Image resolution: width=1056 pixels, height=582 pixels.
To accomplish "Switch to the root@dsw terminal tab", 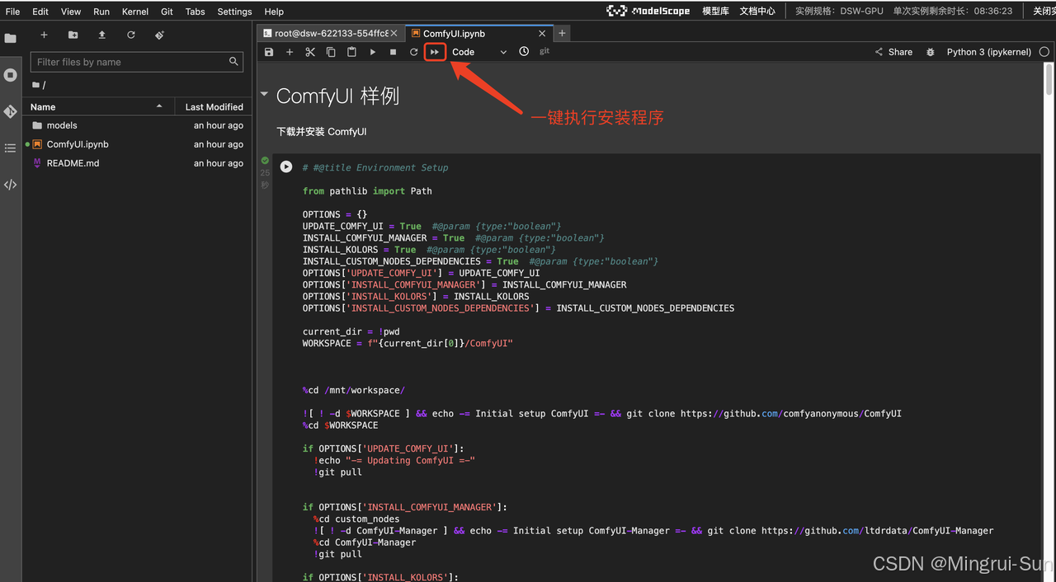I will (x=331, y=34).
